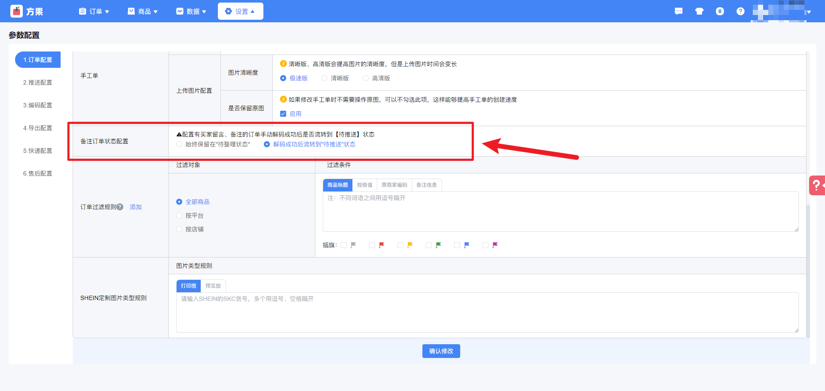This screenshot has width=825, height=391.
Task: Tick the checkbox beside the green flag
Action: [429, 245]
